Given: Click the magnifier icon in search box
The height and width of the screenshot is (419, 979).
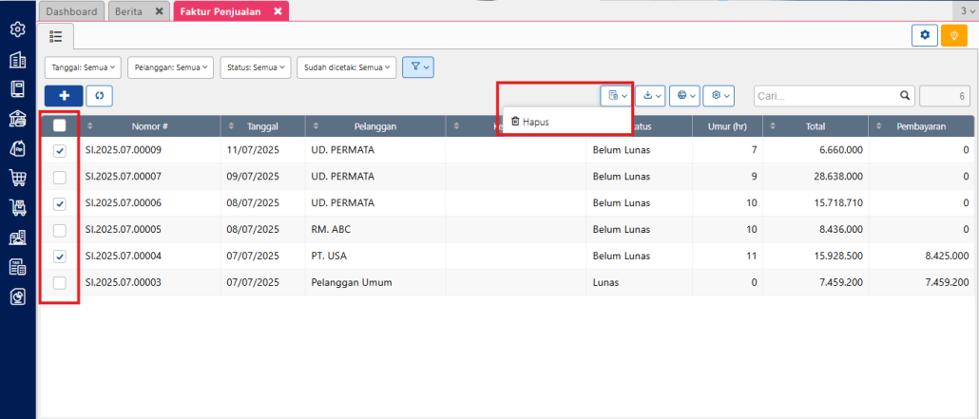Looking at the screenshot, I should coord(905,96).
